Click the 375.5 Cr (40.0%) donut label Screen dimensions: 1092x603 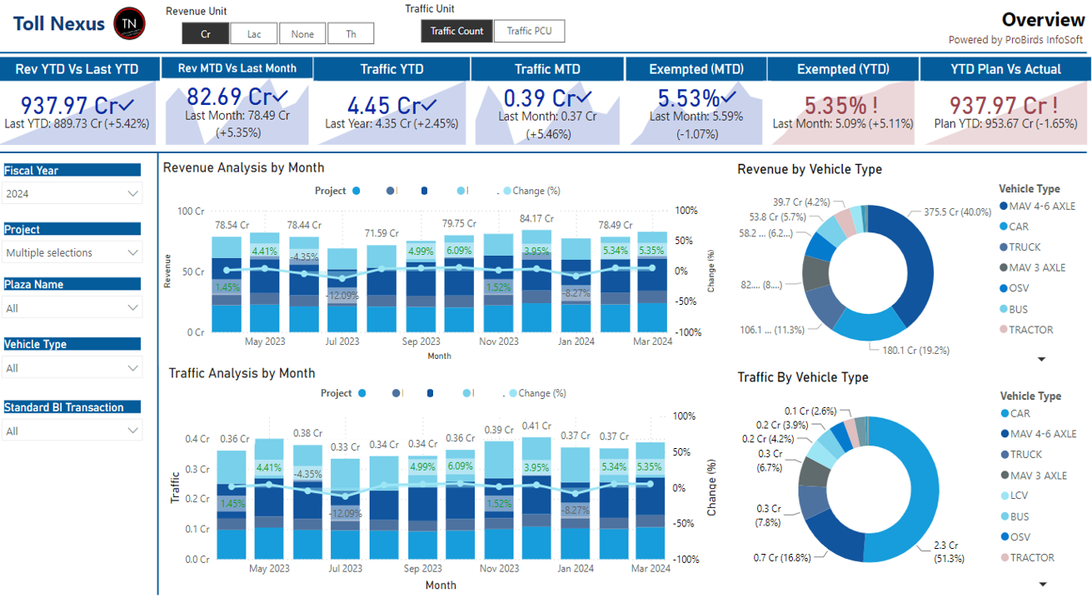(957, 212)
